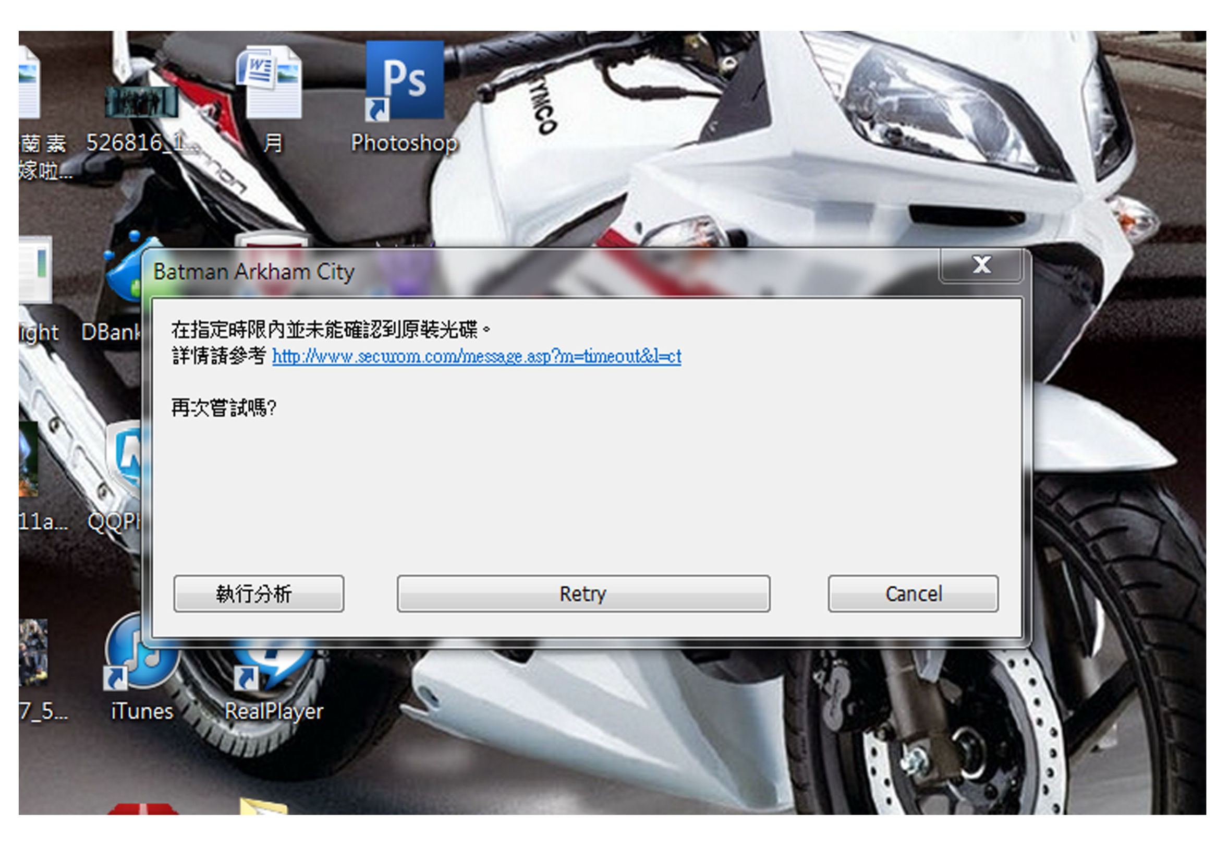
Task: Click the 執行分析 button
Action: pos(259,593)
